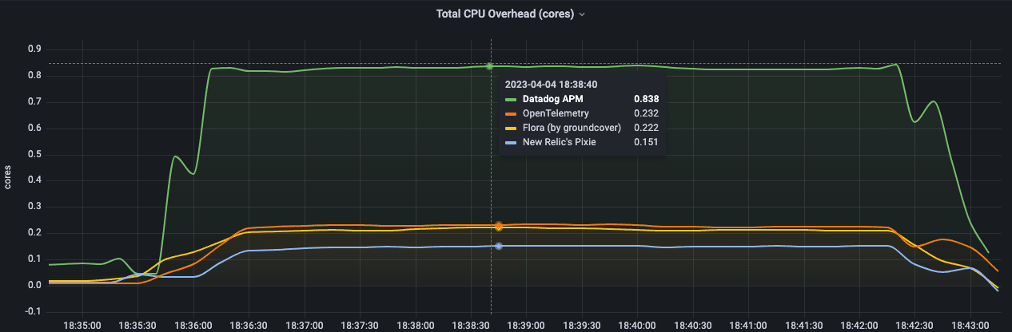Click the 18:40:00 time axis label
The width and height of the screenshot is (1012, 332).
(637, 326)
